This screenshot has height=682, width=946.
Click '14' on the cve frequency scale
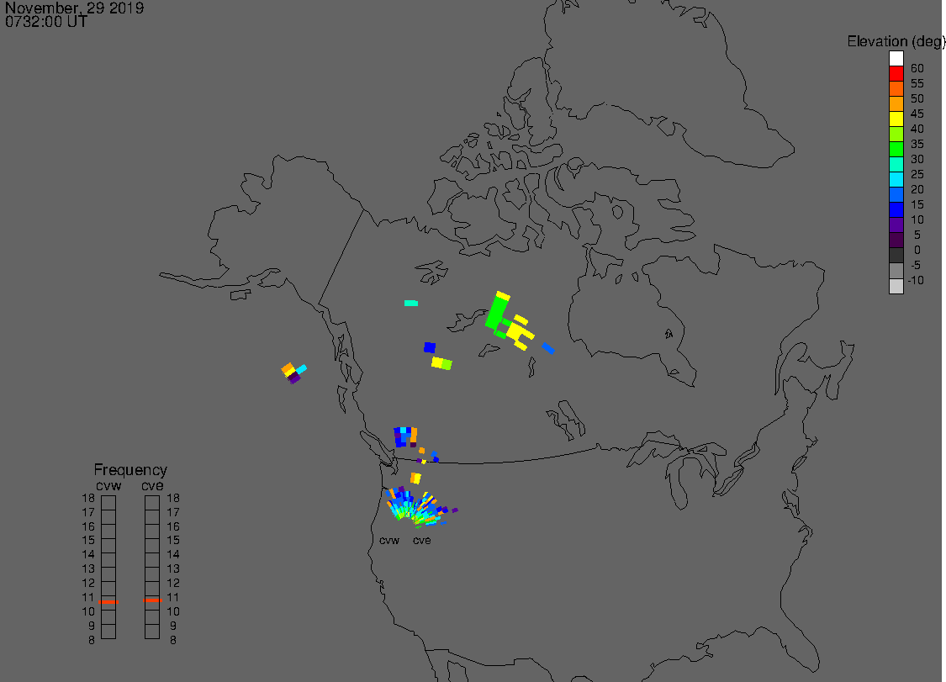[173, 554]
